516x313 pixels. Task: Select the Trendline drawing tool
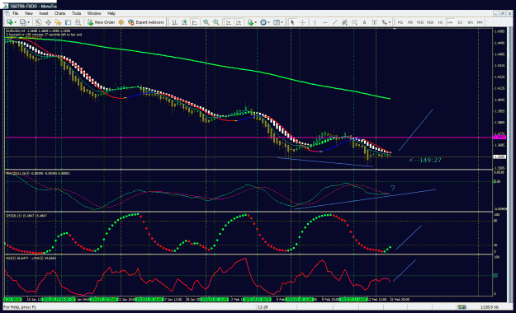pyautogui.click(x=334, y=22)
